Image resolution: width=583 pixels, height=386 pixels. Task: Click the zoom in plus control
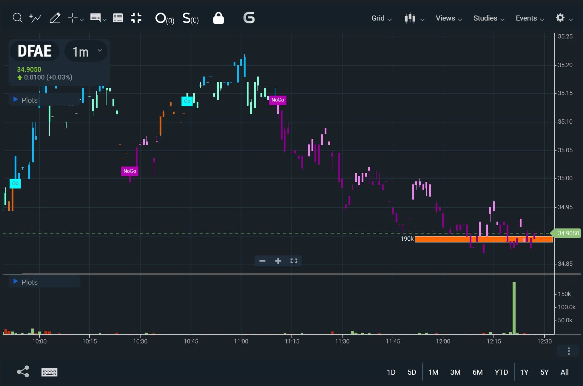pyautogui.click(x=278, y=261)
